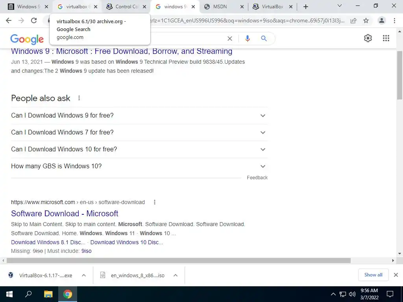Share this page icon in address bar
This screenshot has height=302, width=403.
(x=353, y=20)
